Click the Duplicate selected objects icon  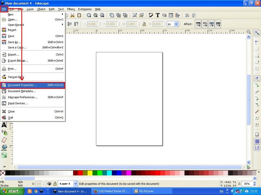[112, 15]
